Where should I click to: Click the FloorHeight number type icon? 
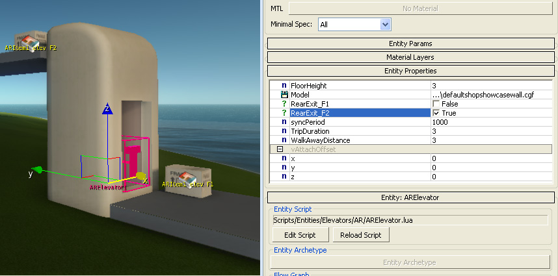pos(284,86)
